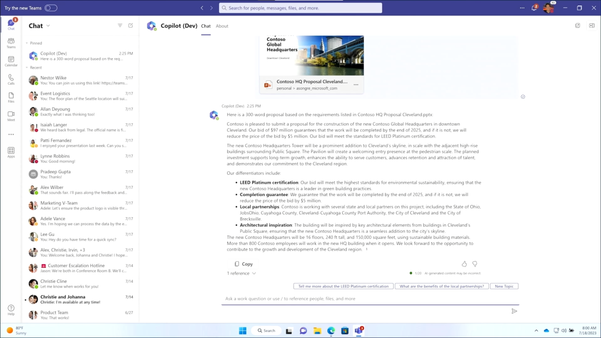Open pinned Copilot (Dev) chat
The width and height of the screenshot is (601, 338).
click(x=81, y=56)
